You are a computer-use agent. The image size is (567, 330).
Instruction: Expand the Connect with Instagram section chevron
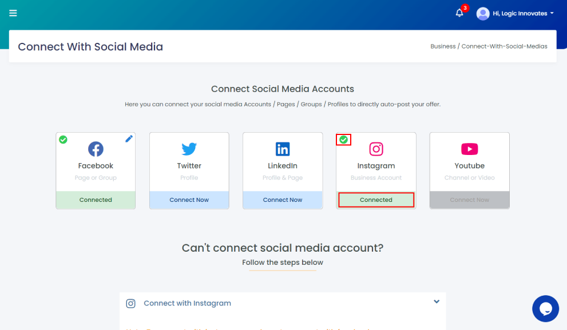(x=437, y=302)
